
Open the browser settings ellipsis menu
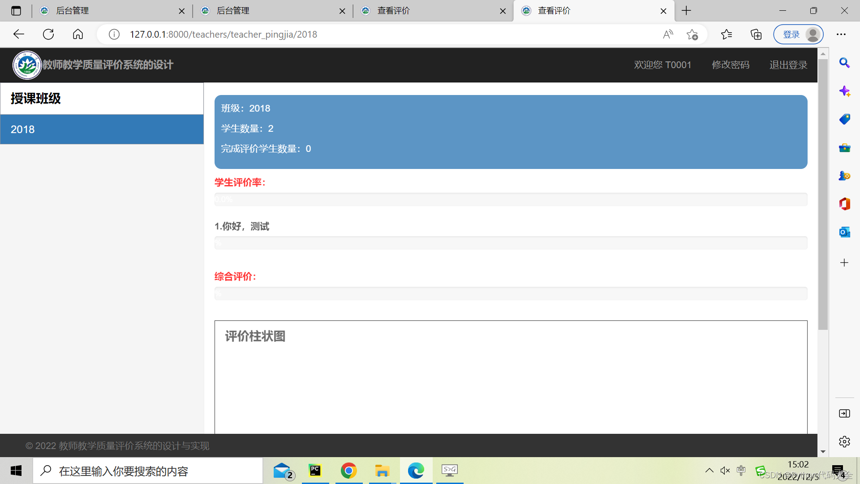(841, 35)
